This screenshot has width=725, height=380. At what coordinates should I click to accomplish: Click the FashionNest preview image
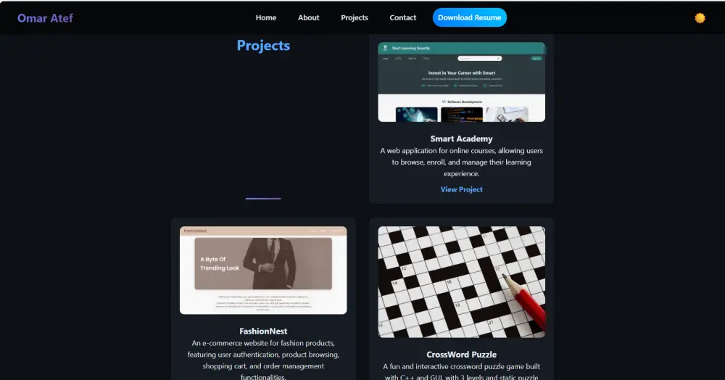[x=263, y=270]
